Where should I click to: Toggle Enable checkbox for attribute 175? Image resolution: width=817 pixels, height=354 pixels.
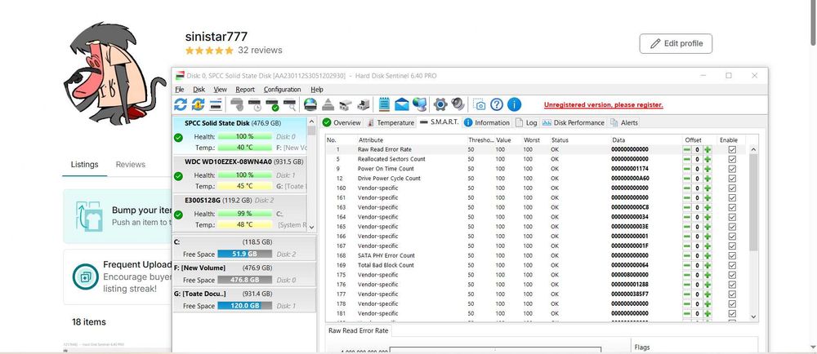[x=732, y=274]
